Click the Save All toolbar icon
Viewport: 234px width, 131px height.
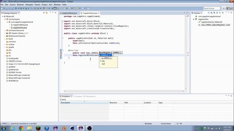coord(10,8)
